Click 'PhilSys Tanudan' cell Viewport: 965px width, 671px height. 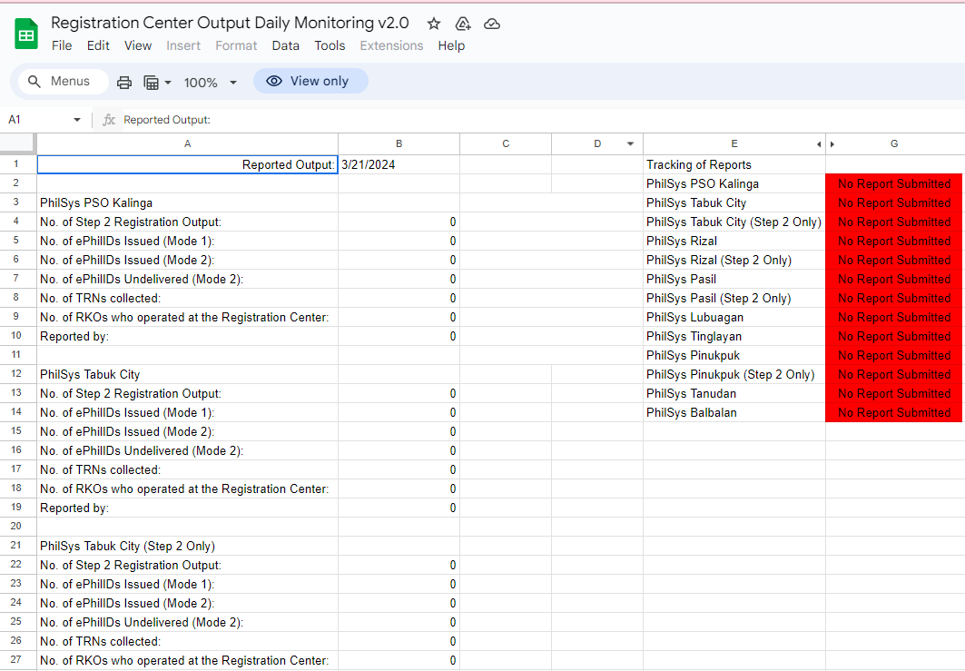pos(734,393)
